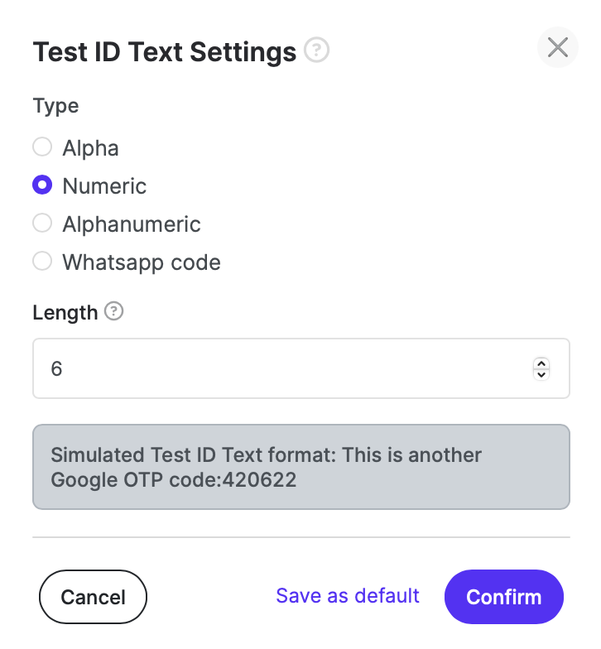Show the Length help tooltip icon
Image resolution: width=601 pixels, height=649 pixels.
[x=113, y=311]
